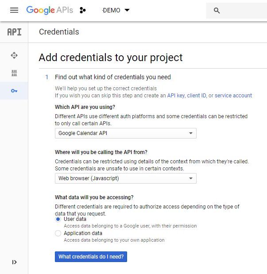Click the search magnifier icon
This screenshot has height=274, width=267.
point(217,11)
